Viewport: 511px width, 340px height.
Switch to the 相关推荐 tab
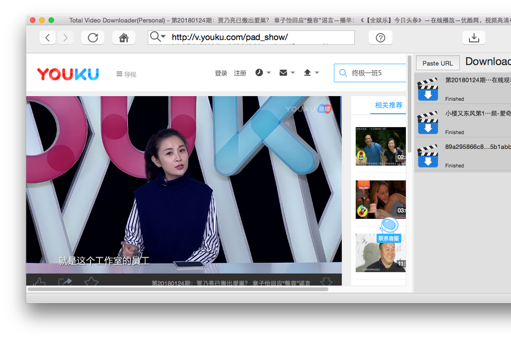tap(388, 105)
